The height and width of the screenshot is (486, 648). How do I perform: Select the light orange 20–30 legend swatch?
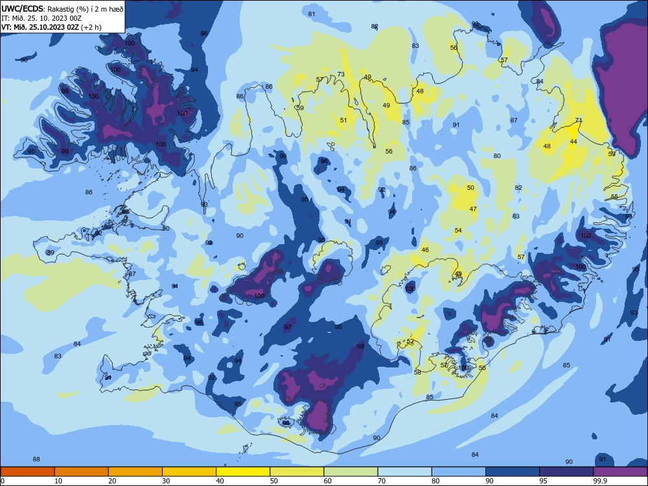click(135, 472)
